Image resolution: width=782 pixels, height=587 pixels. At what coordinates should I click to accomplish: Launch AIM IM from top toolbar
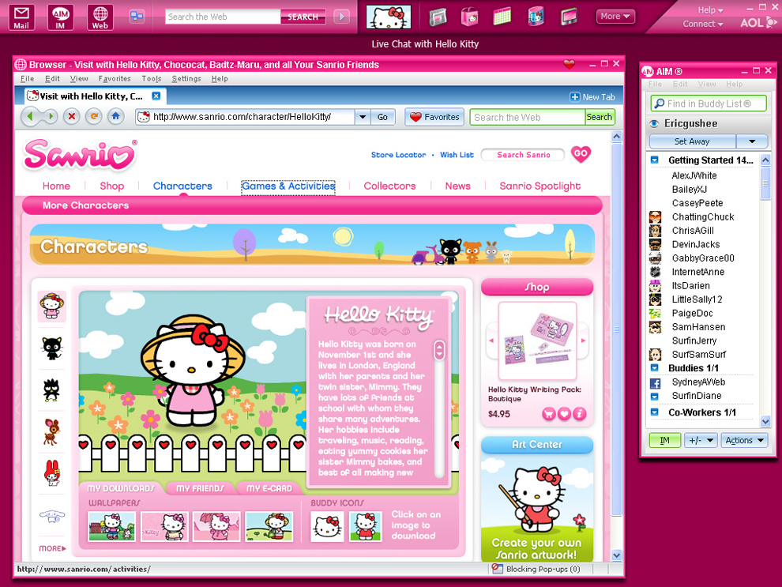[x=60, y=17]
